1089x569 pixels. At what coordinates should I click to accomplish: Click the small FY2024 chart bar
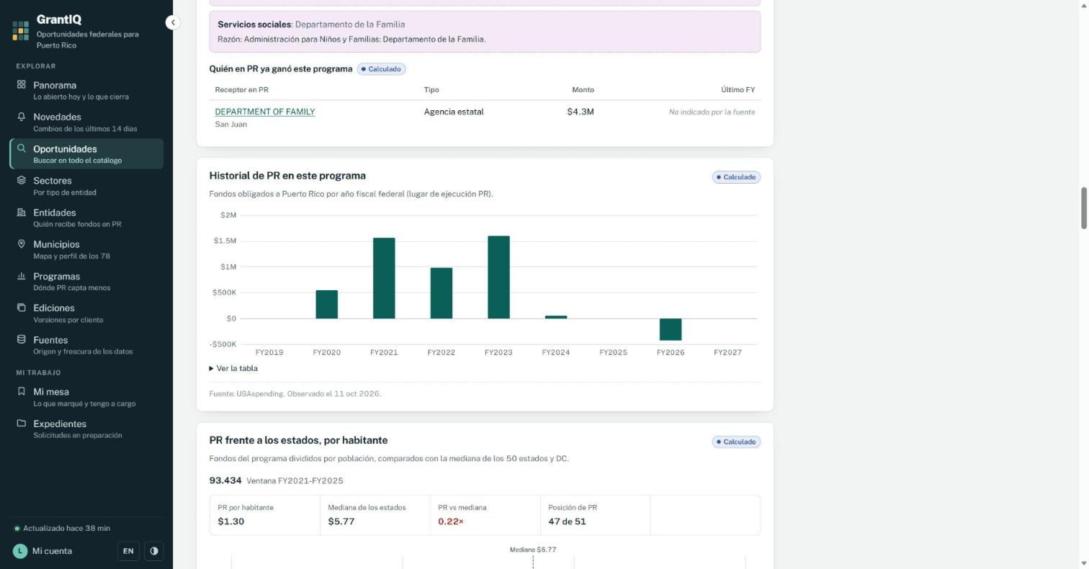pos(556,317)
